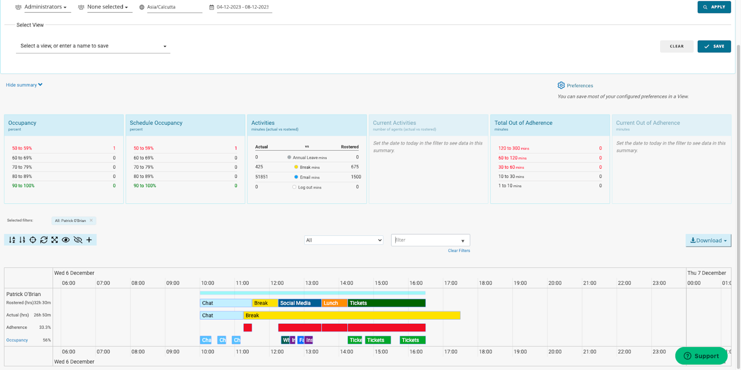Click the Email mins activity row
Image resolution: width=741 pixels, height=370 pixels.
(307, 177)
